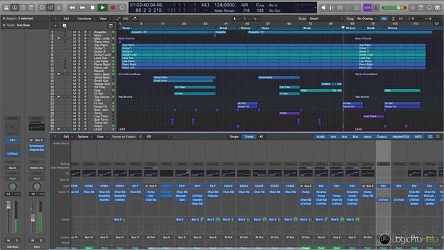Collapse the Verse Drum/Bass track stack triangle
Image resolution: width=444 pixels, height=250 pixels.
click(59, 74)
